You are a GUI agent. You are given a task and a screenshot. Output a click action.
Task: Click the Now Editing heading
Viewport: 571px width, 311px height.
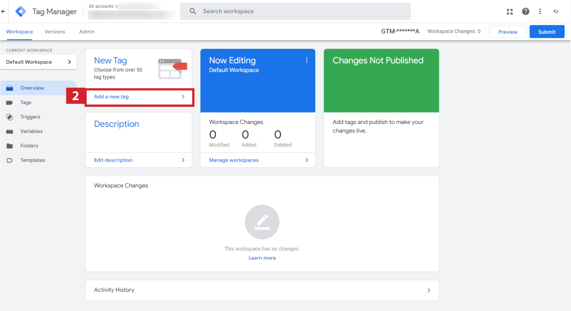pos(233,61)
